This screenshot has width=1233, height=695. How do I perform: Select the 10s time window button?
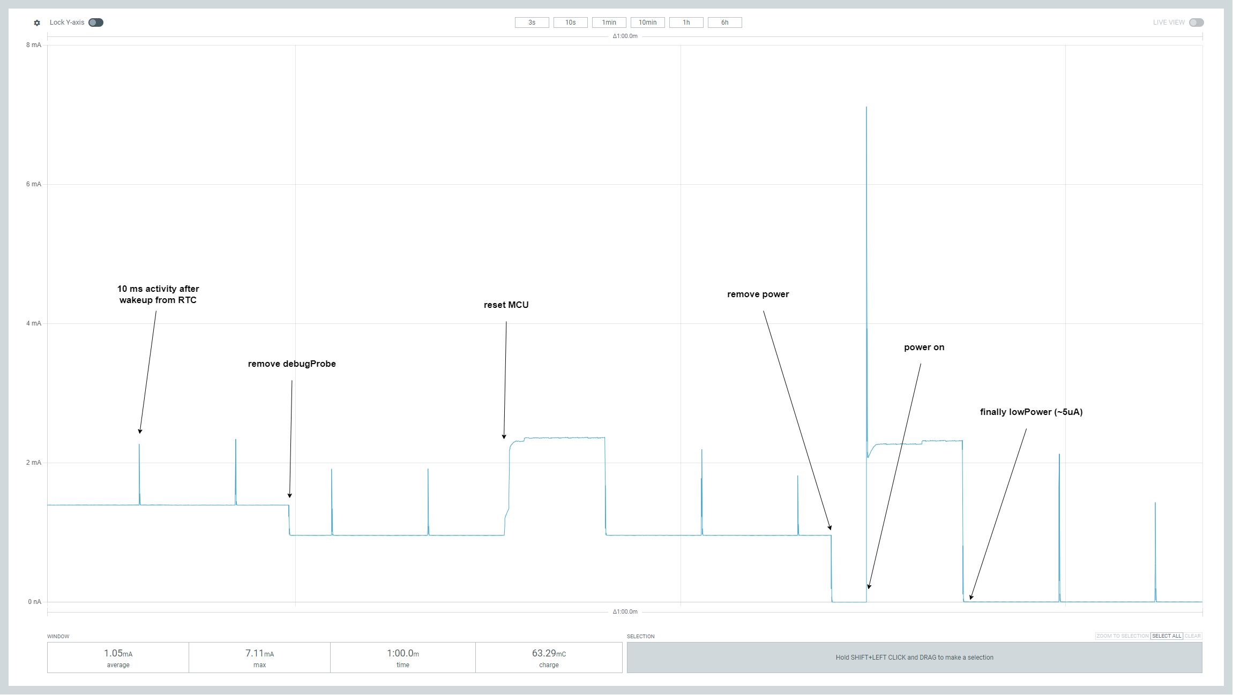(570, 22)
